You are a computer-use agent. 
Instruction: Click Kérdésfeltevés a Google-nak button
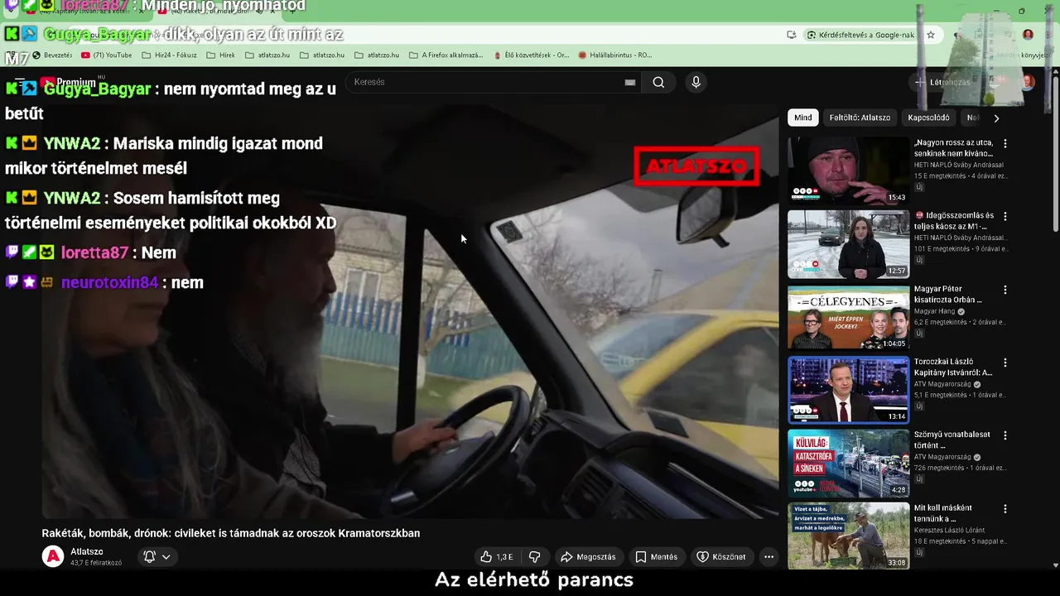pos(860,35)
